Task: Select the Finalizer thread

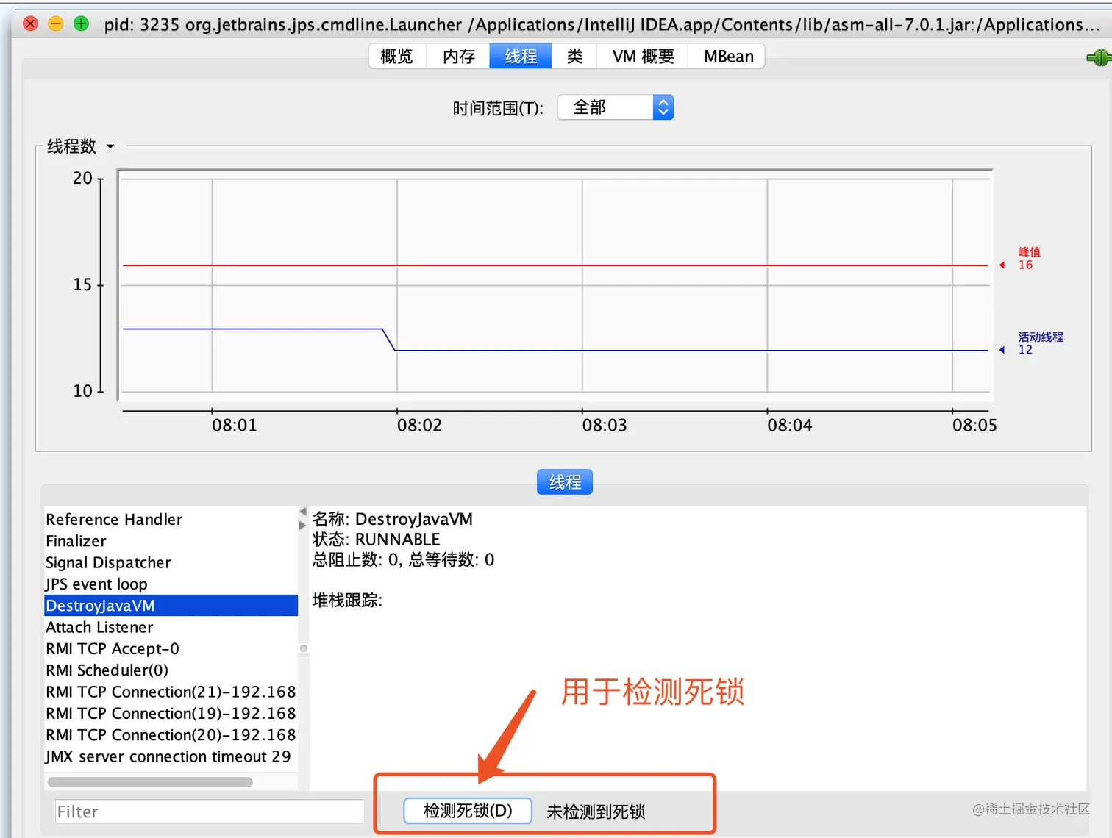Action: [171, 541]
